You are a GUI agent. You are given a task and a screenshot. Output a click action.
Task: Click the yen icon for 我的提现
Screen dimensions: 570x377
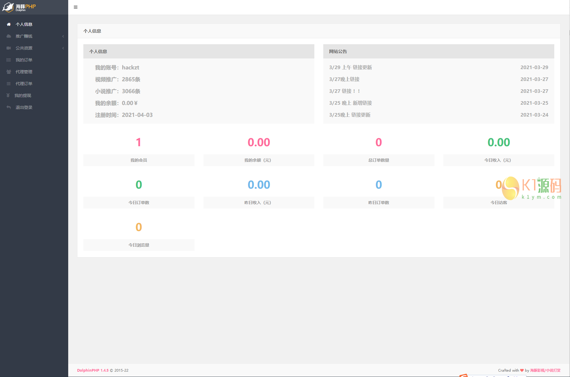(x=8, y=96)
